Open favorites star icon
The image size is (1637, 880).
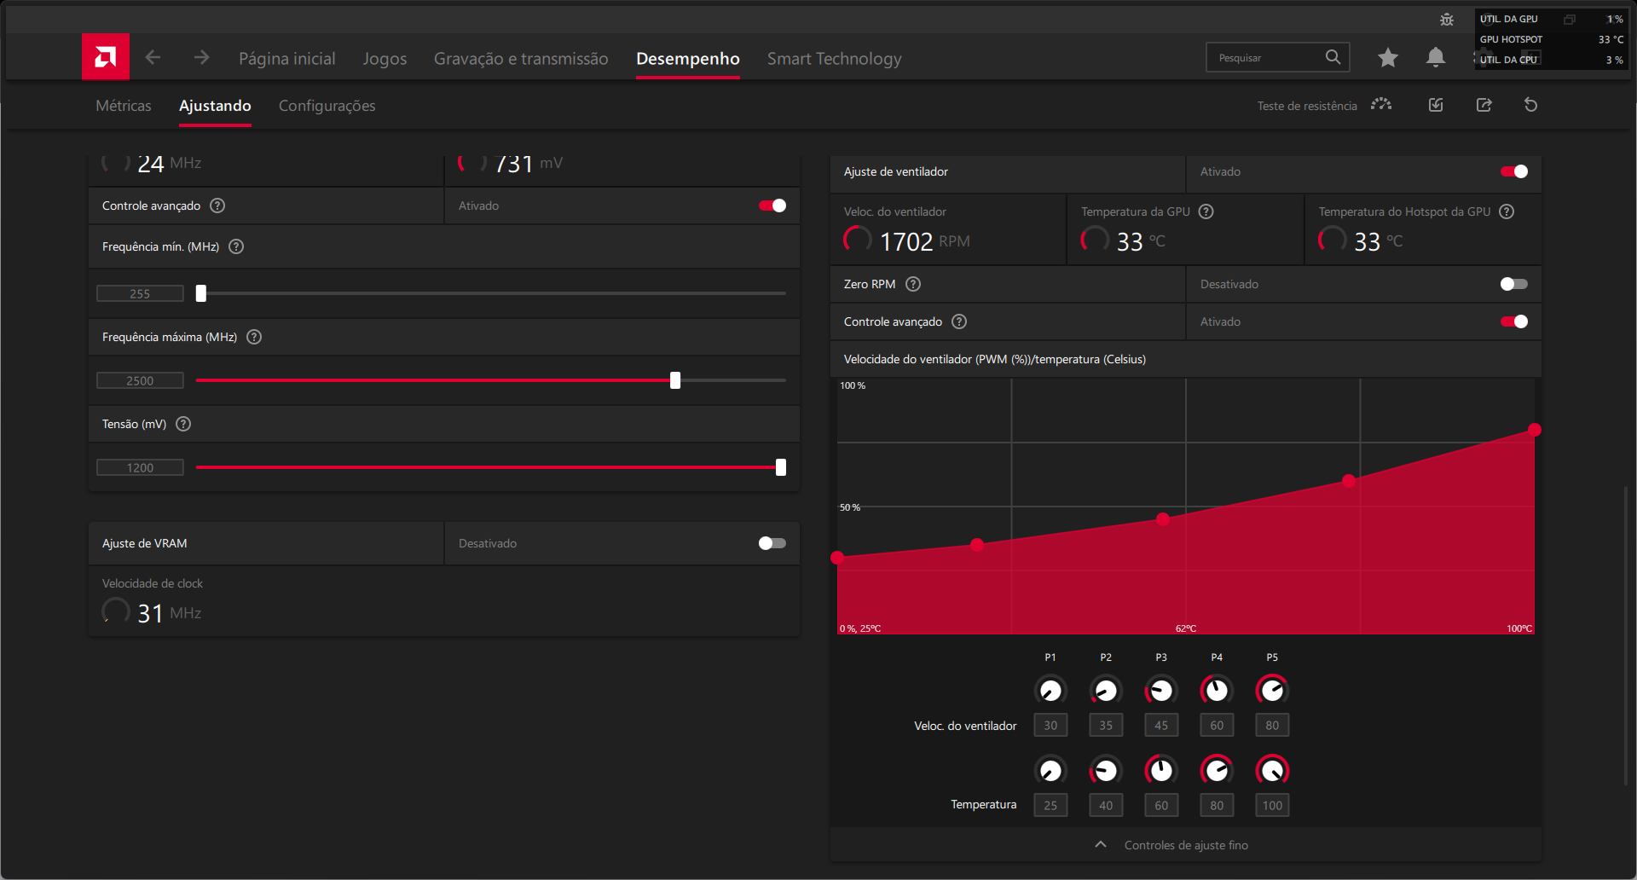tap(1387, 57)
